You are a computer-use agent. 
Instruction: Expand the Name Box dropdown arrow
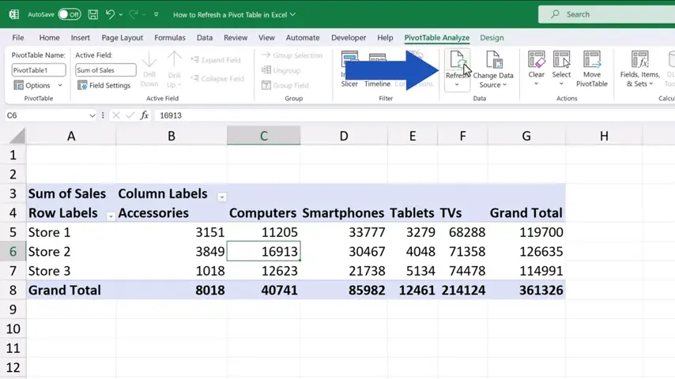pyautogui.click(x=92, y=115)
